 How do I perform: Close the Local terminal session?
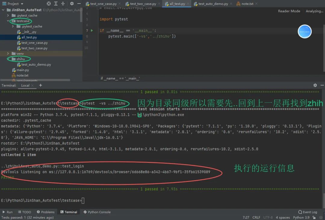pos(32,85)
